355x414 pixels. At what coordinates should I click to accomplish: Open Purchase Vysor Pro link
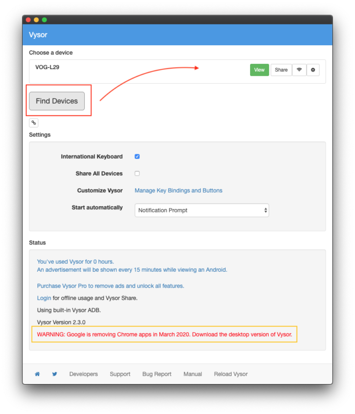111,286
